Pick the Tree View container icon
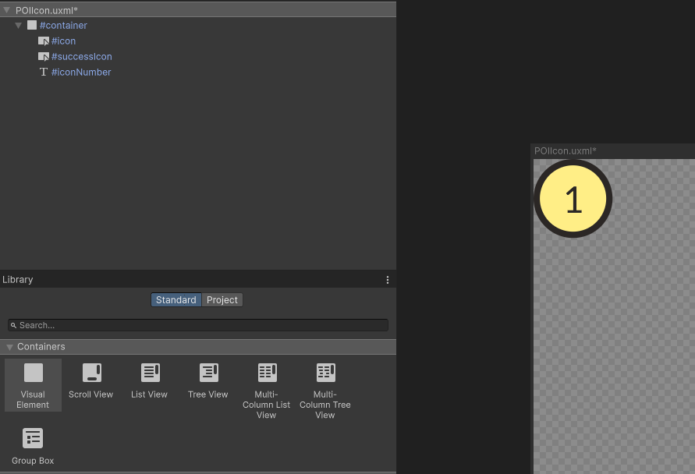The image size is (695, 474). click(209, 373)
